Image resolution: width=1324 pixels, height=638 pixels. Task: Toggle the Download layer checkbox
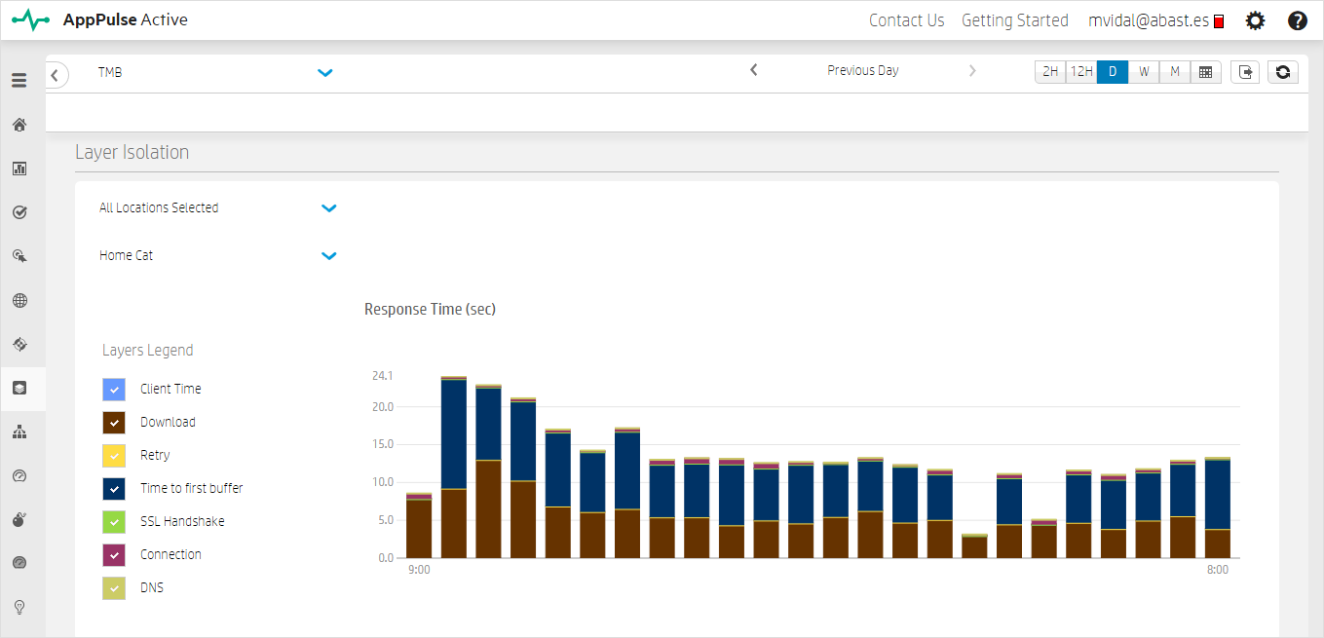tap(114, 423)
